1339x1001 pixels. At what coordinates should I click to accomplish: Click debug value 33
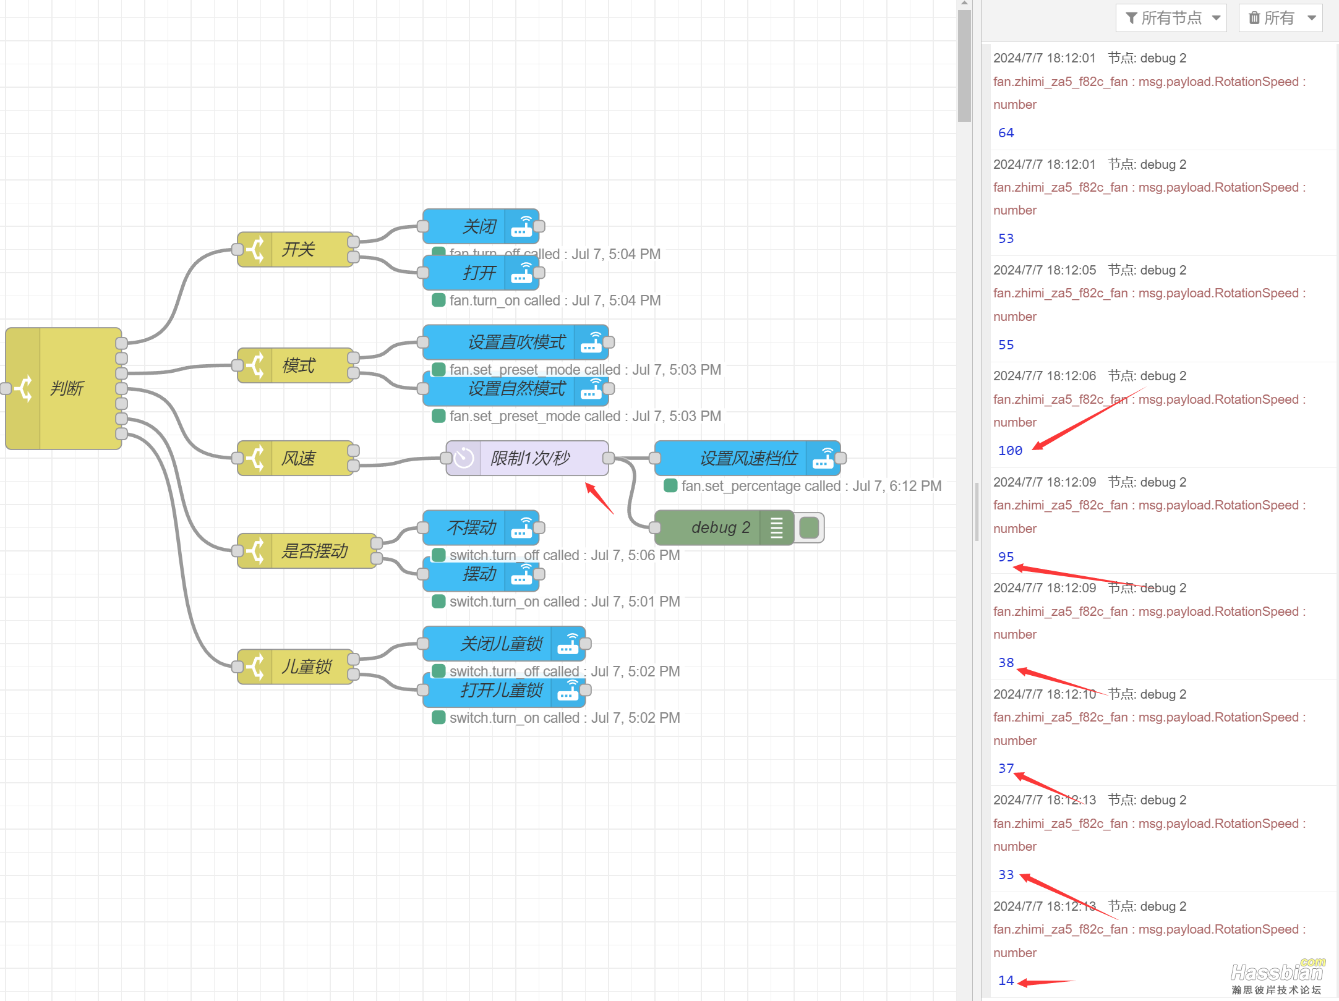[1006, 875]
